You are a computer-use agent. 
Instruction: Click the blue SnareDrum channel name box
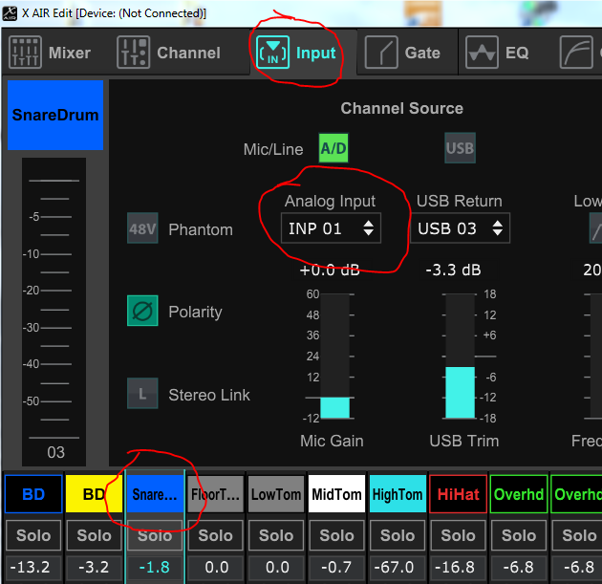click(x=55, y=115)
